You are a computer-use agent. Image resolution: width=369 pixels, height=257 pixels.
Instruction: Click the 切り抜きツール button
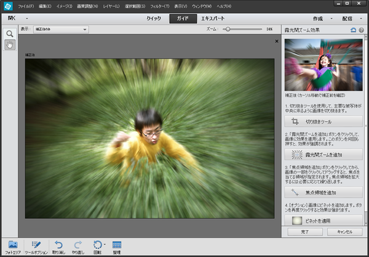click(323, 121)
